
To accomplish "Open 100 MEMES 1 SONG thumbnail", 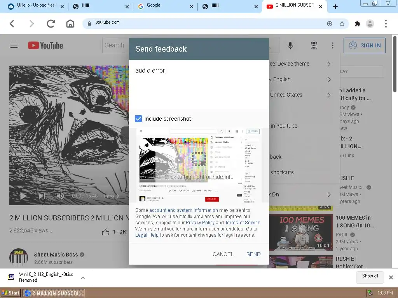I will click(301, 232).
